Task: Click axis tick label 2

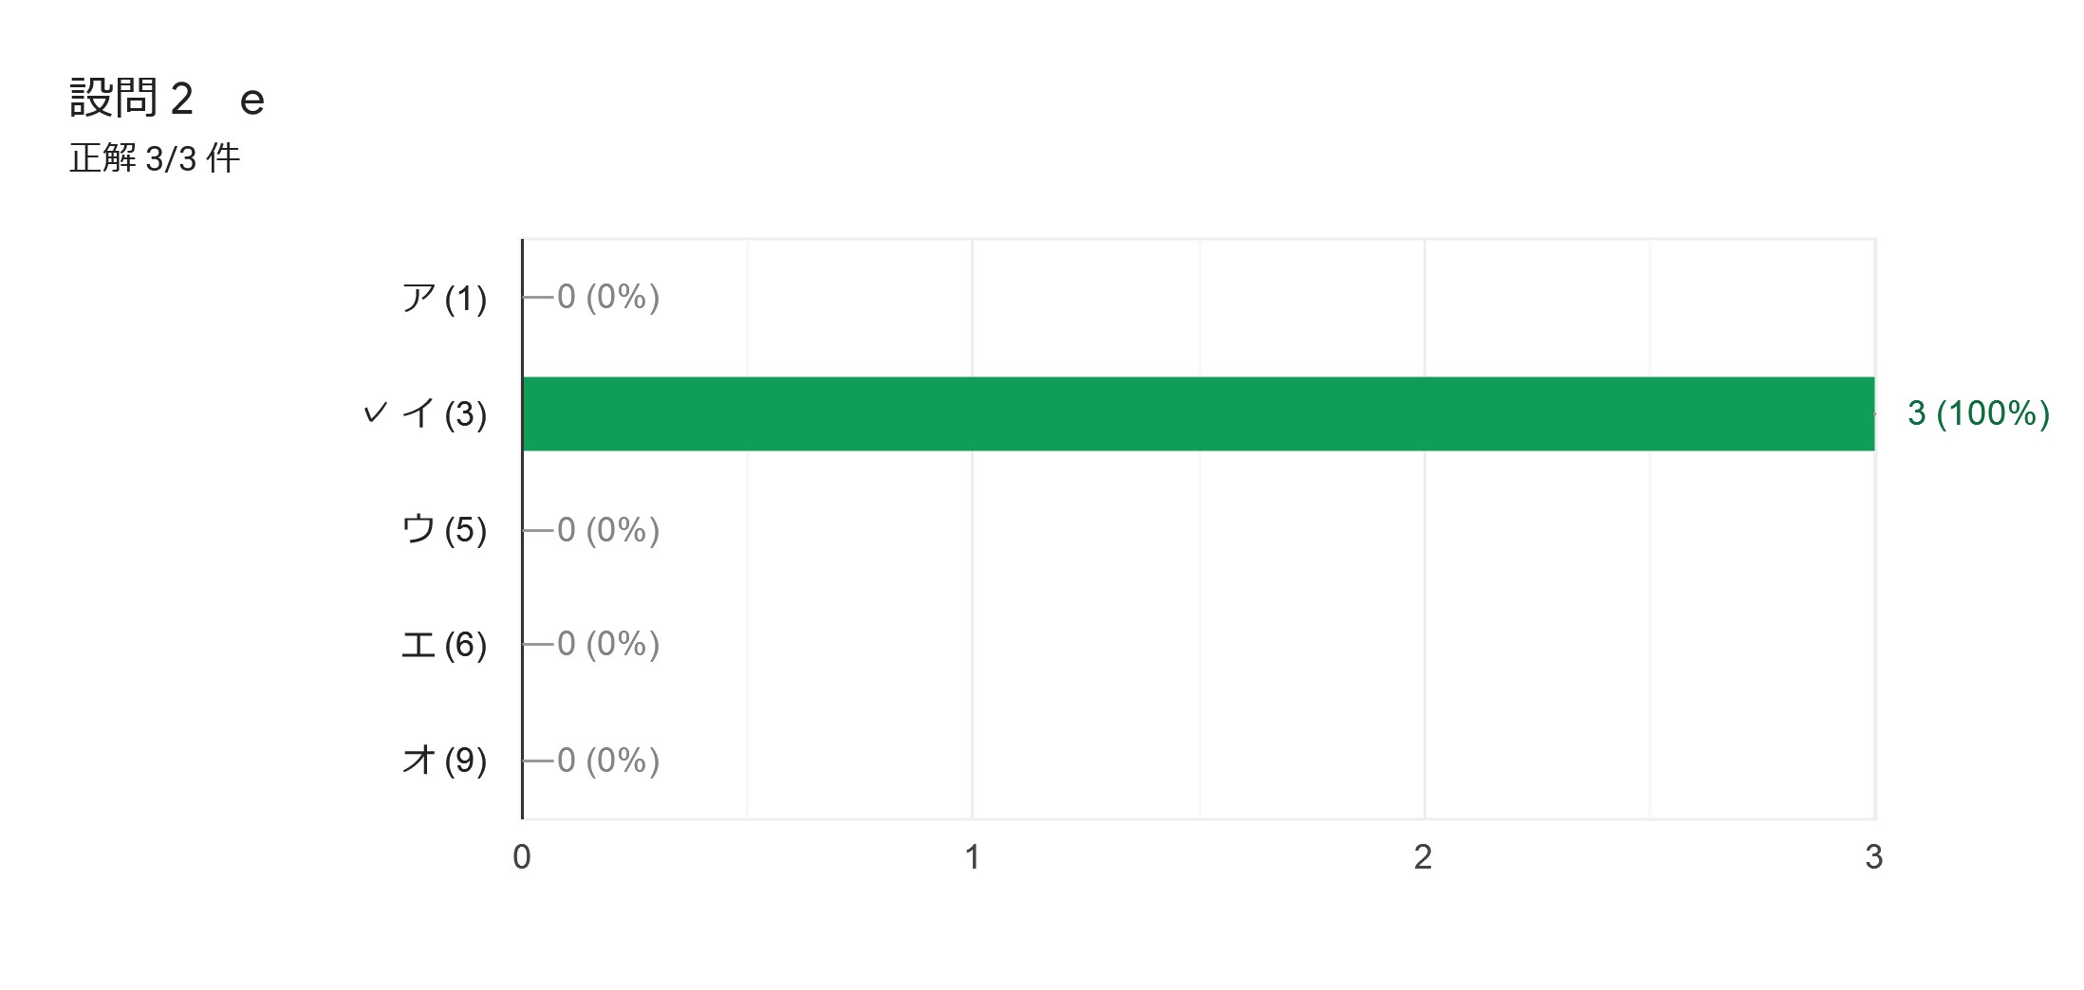Action: (1423, 857)
